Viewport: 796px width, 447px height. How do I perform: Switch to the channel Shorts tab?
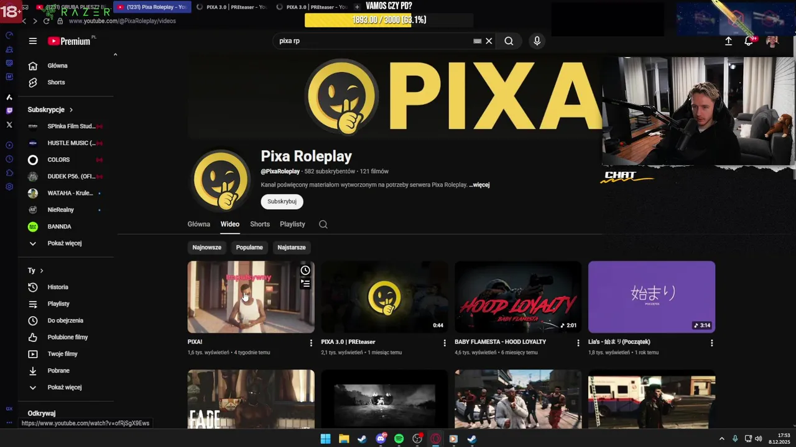[260, 224]
